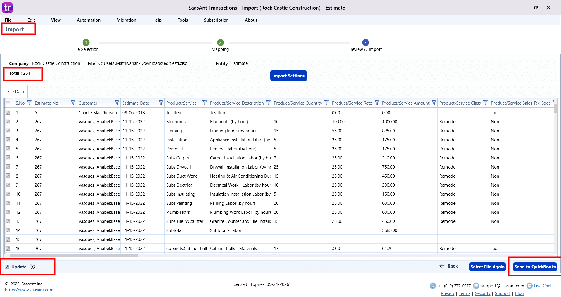Screen dimensions: 561x297
Task: Go Back to previous step
Action: [x=449, y=266]
